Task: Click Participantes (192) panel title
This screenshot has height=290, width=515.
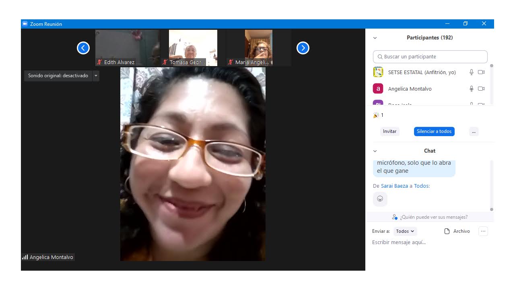Action: click(430, 37)
